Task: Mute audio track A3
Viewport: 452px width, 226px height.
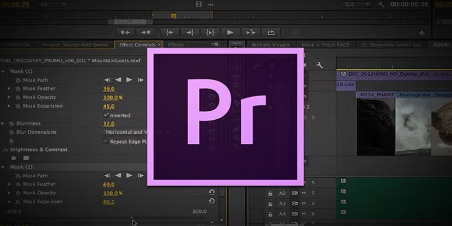Action: pyautogui.click(x=303, y=204)
